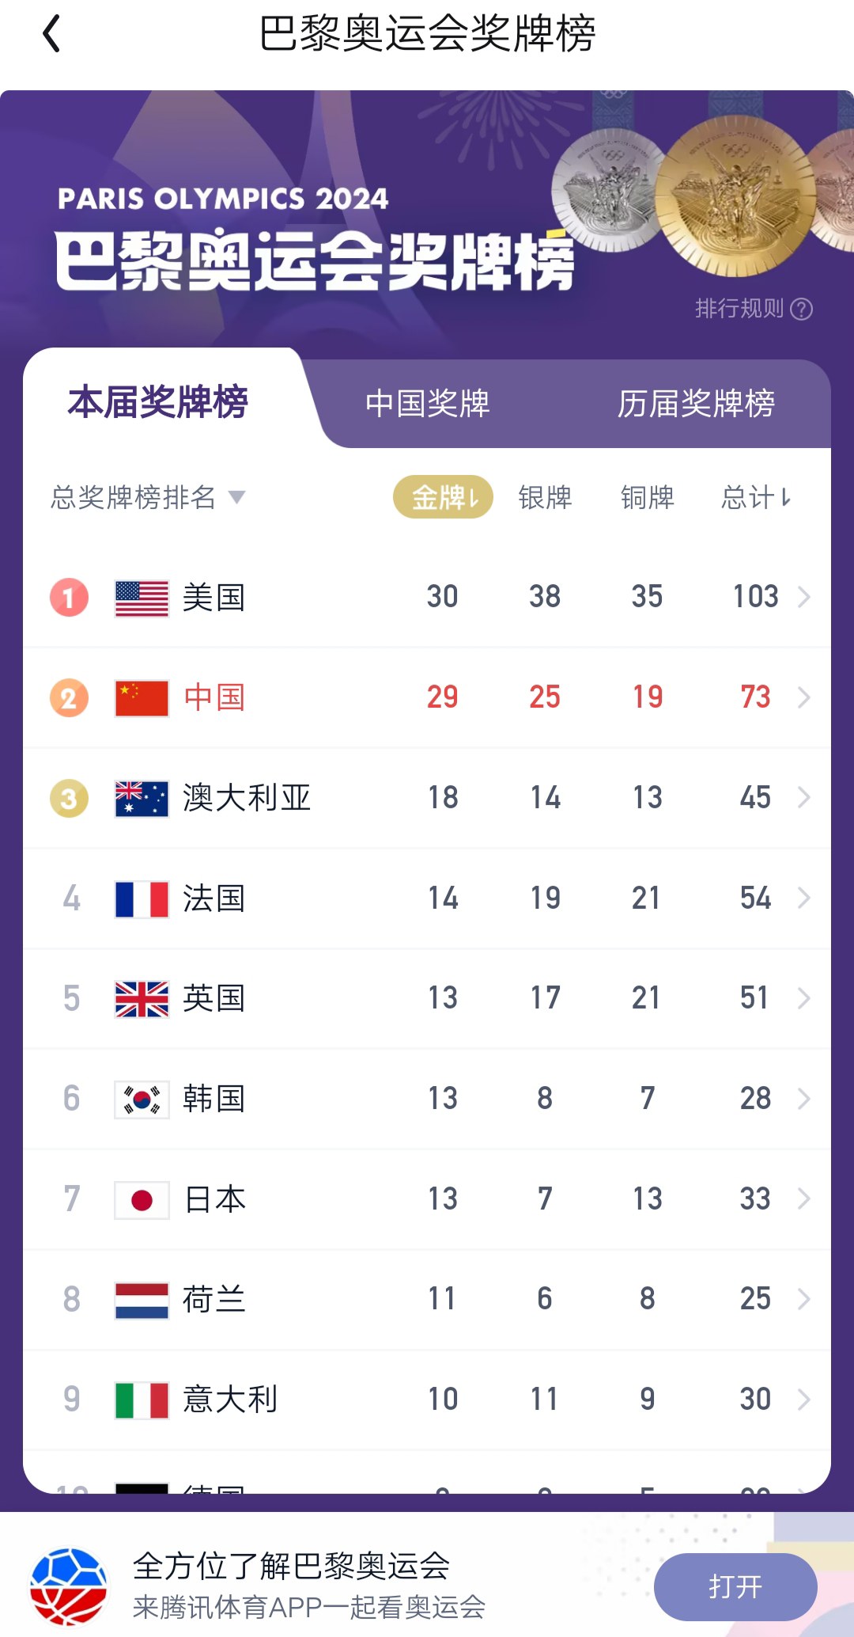854x1637 pixels.
Task: Expand details chevron for 法国 row
Action: [x=804, y=898]
